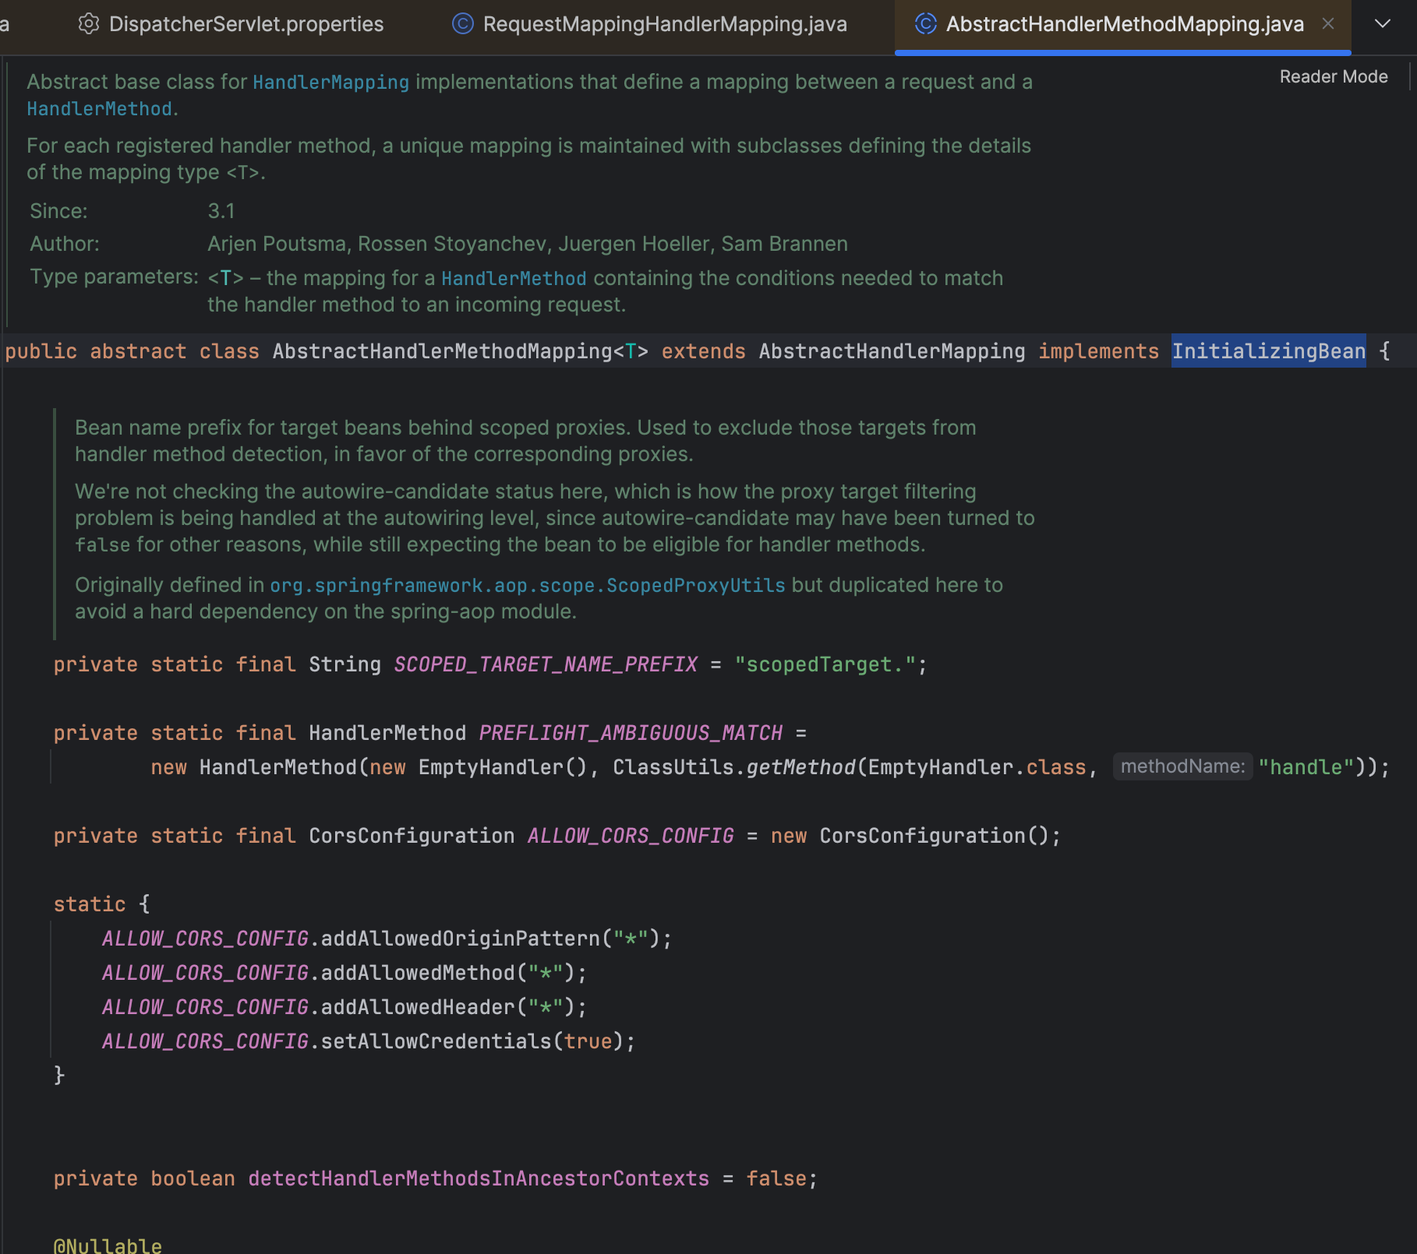The image size is (1417, 1254).
Task: Click the gear icon on DispatcherServlet.properties tab
Action: 89,24
